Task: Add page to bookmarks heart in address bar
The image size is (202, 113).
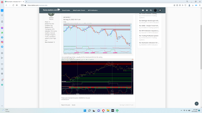Action: pos(185,5)
